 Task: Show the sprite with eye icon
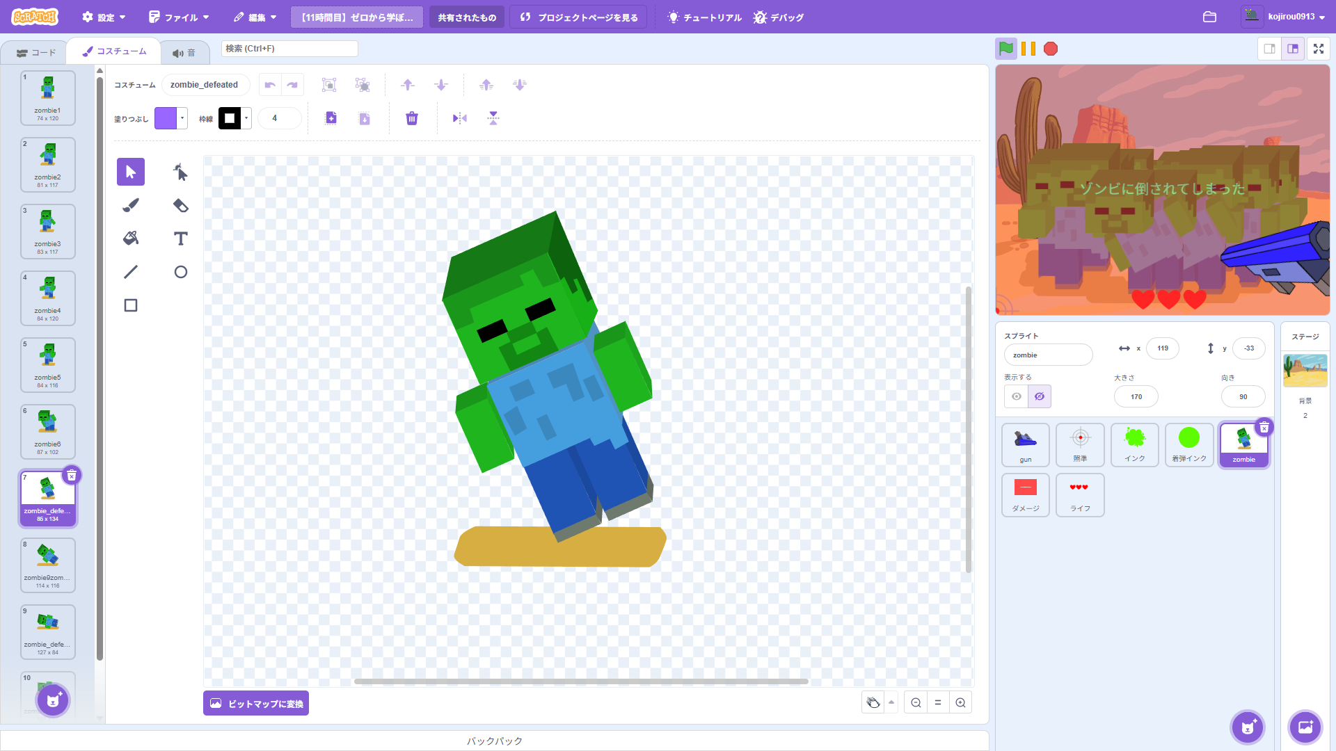pos(1017,396)
